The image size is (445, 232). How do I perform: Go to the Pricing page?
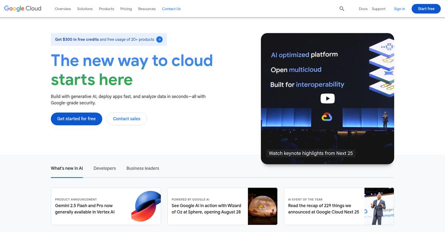coord(126,9)
